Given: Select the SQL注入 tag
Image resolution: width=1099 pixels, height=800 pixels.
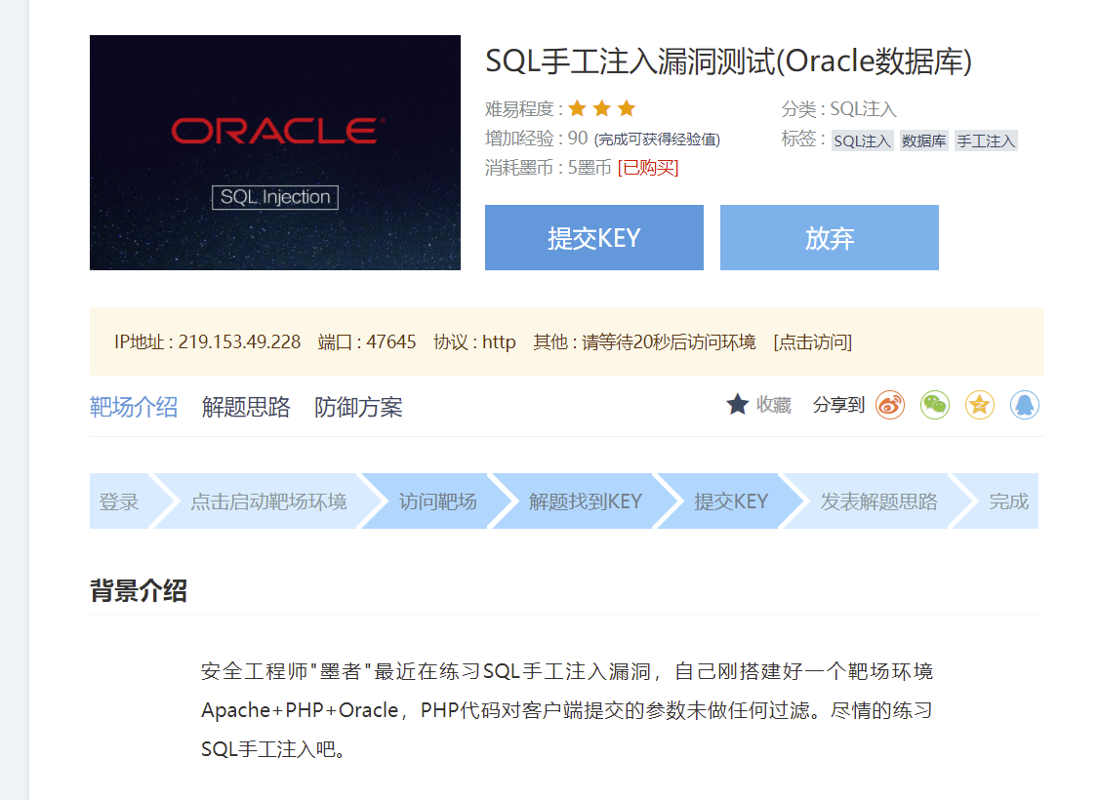Looking at the screenshot, I should click(x=861, y=140).
